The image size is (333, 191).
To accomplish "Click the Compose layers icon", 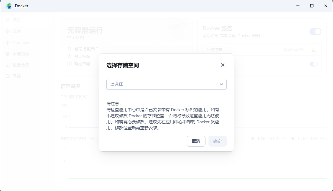I will point(8,43).
